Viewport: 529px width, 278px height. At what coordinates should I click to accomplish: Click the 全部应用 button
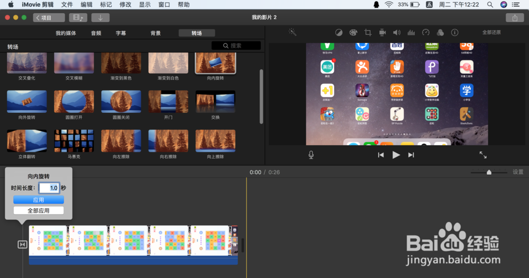39,210
